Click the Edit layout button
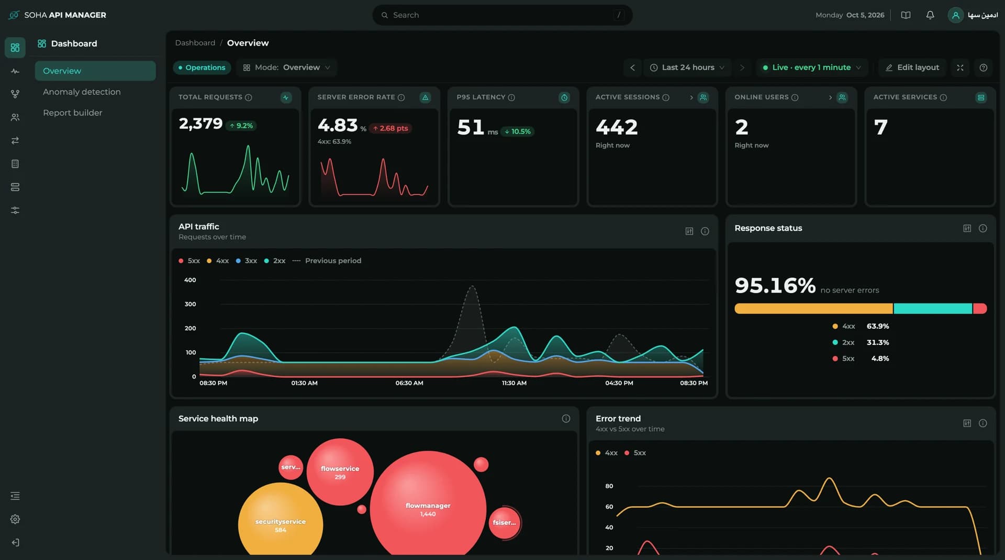This screenshot has height=560, width=1005. point(912,68)
